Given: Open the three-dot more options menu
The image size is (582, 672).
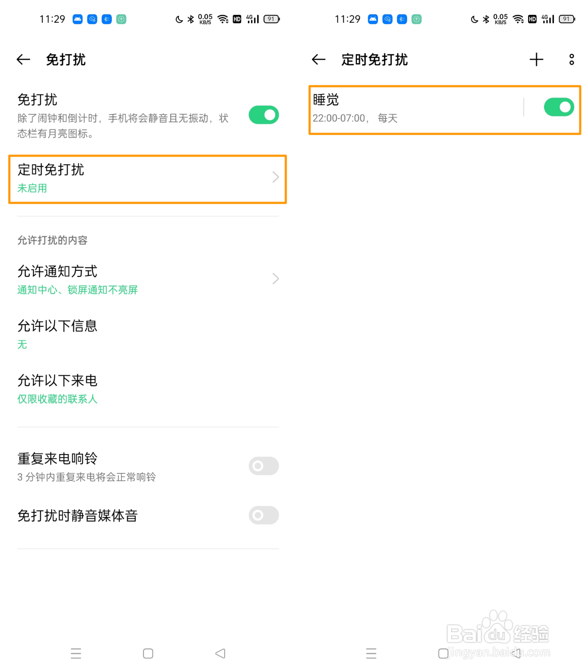Looking at the screenshot, I should coord(571,59).
